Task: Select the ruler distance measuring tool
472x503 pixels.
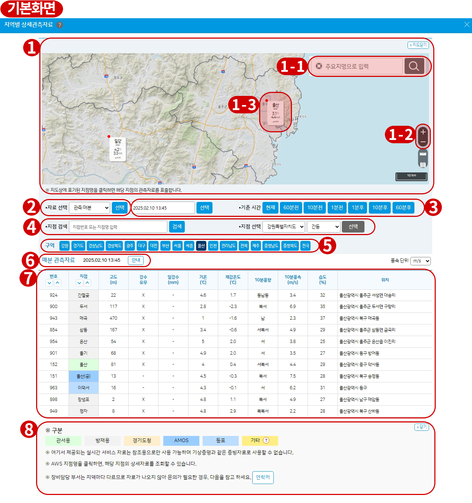Action: (423, 154)
